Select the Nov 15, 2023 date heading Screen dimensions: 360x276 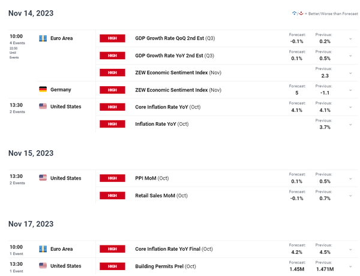(31, 153)
